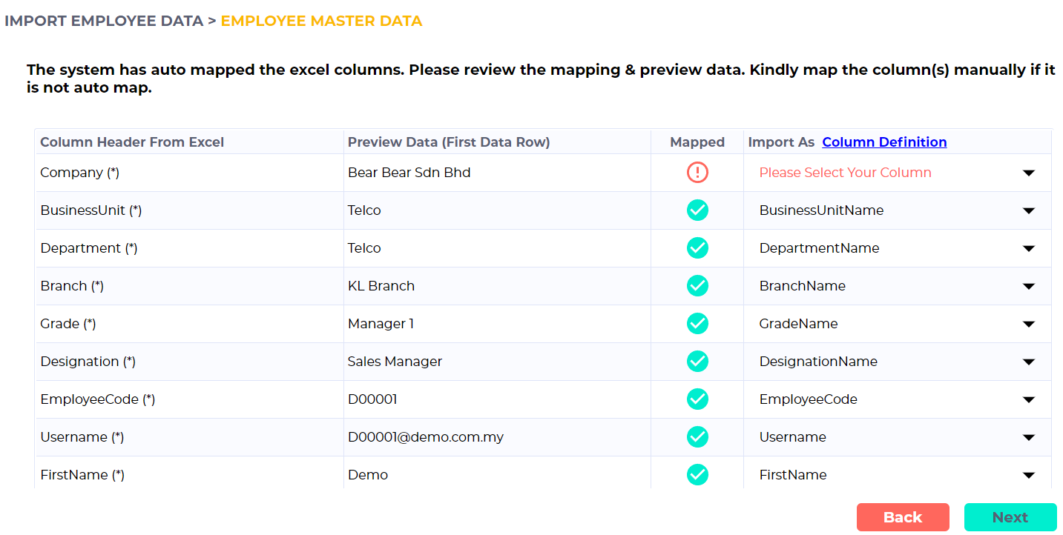Click the Back button
The width and height of the screenshot is (1063, 535).
(x=903, y=517)
